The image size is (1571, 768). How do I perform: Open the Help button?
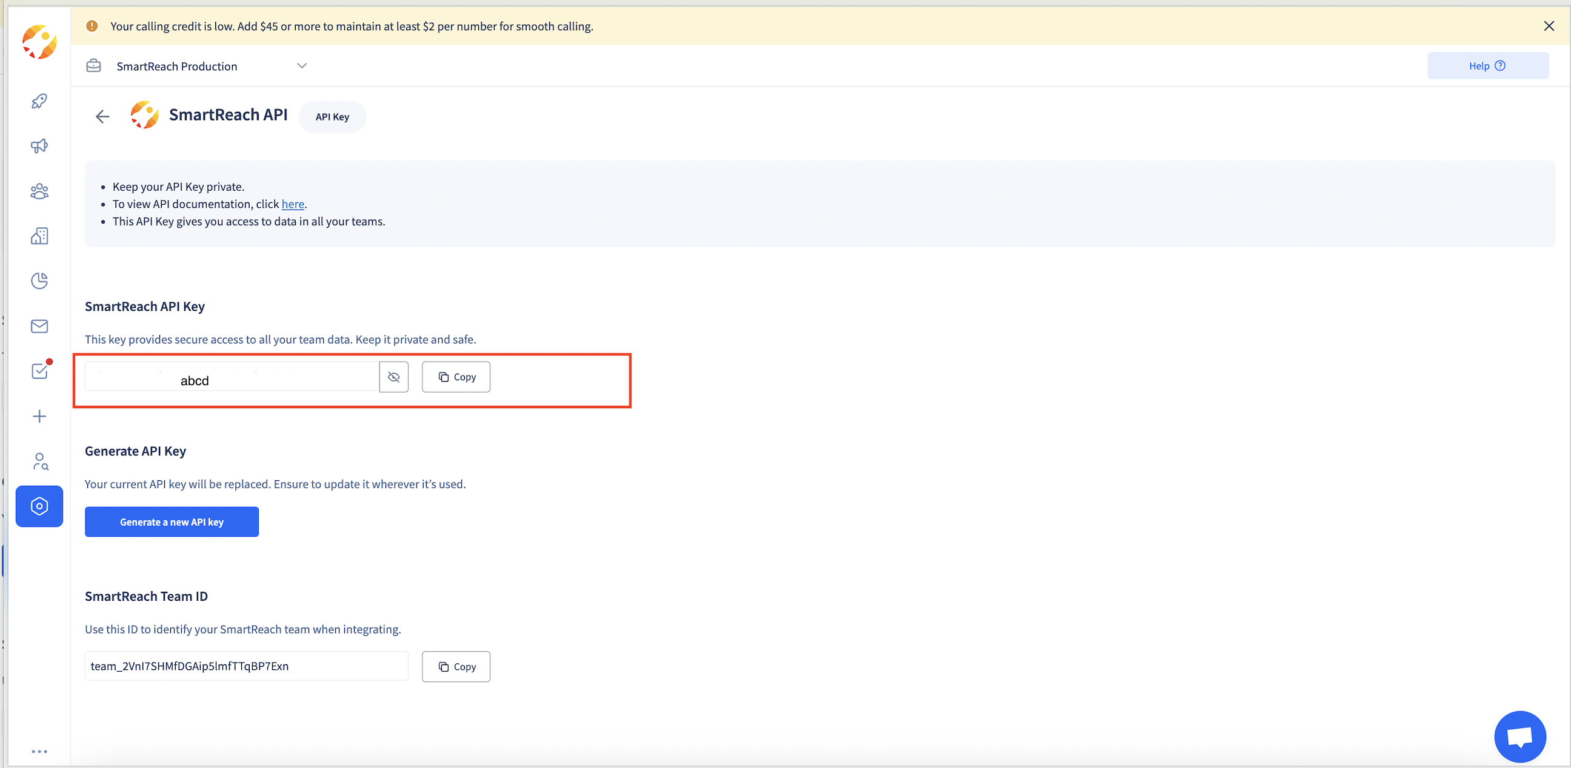coord(1487,66)
